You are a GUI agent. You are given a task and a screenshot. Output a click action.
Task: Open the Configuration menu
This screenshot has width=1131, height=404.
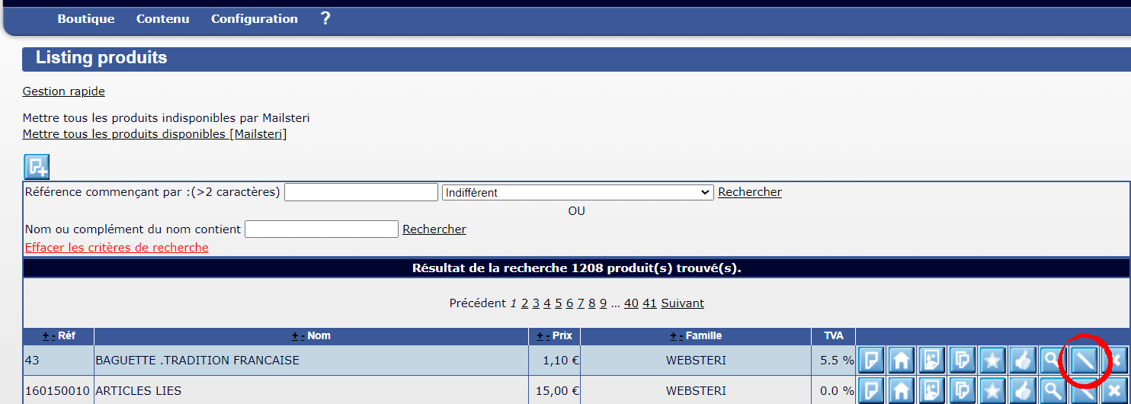255,19
